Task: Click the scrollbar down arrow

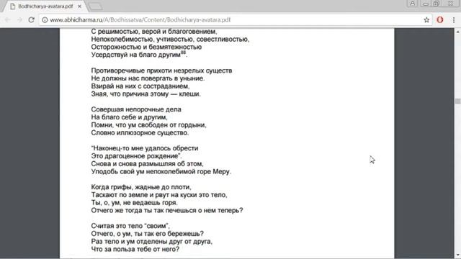Action: [x=457, y=255]
